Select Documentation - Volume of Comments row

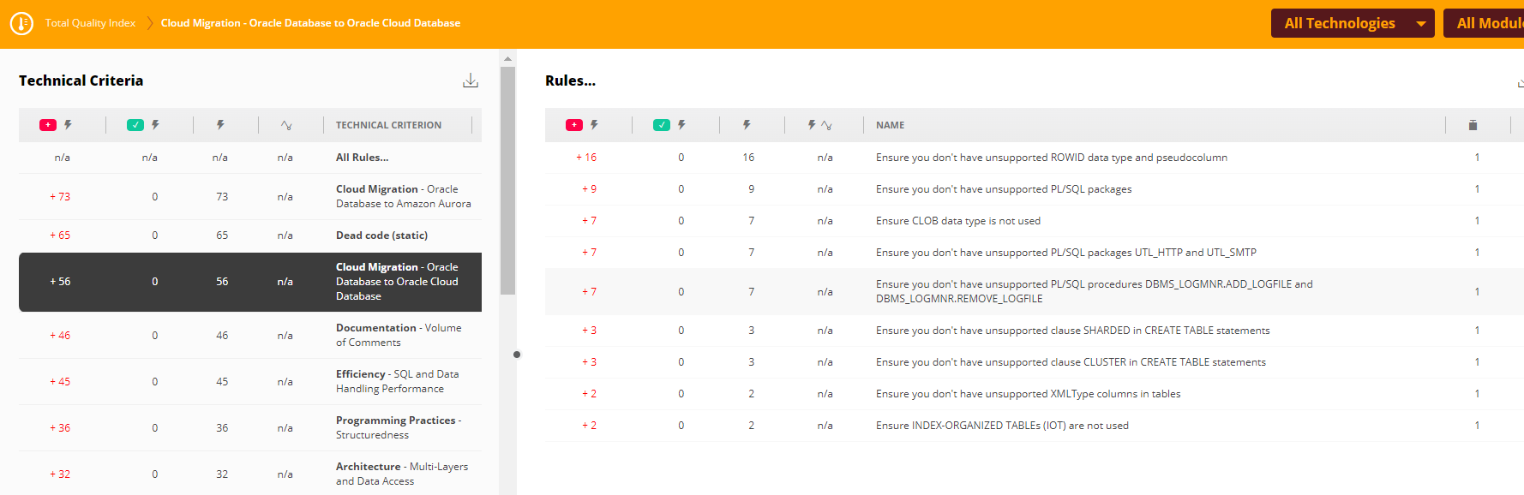398,335
